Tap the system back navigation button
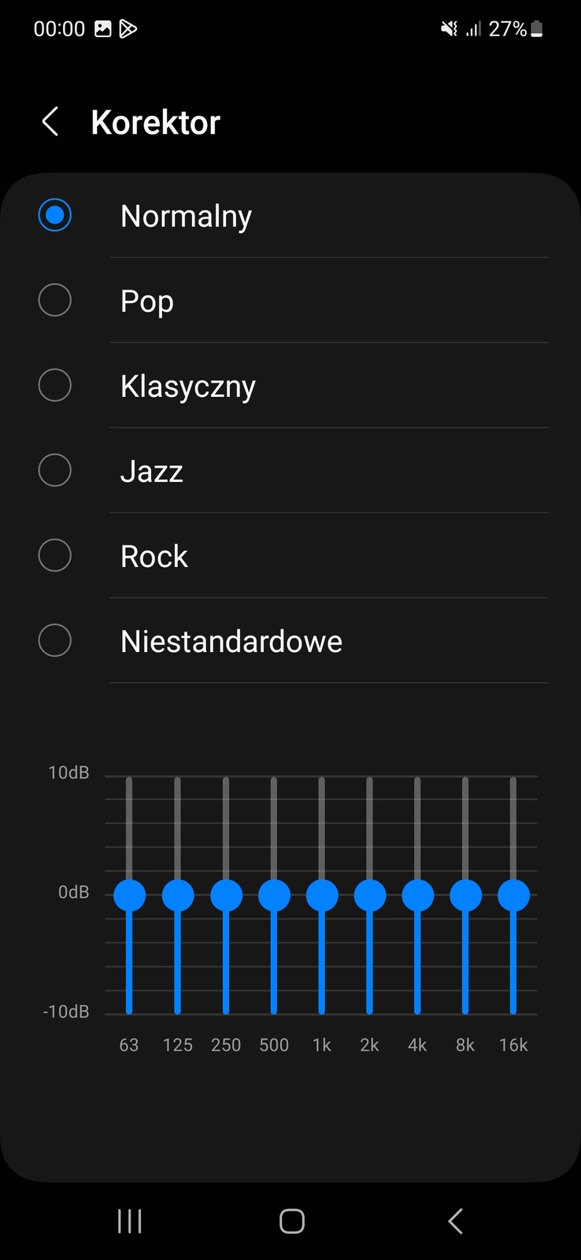The width and height of the screenshot is (581, 1260). [455, 1221]
